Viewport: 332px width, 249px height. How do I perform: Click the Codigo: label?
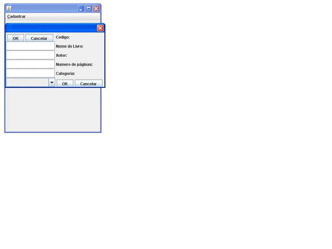click(63, 37)
